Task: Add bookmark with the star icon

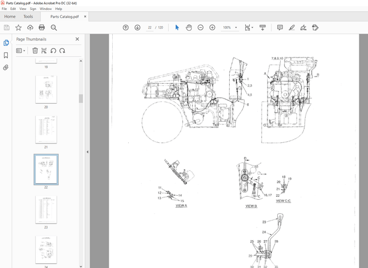Action: point(18,28)
